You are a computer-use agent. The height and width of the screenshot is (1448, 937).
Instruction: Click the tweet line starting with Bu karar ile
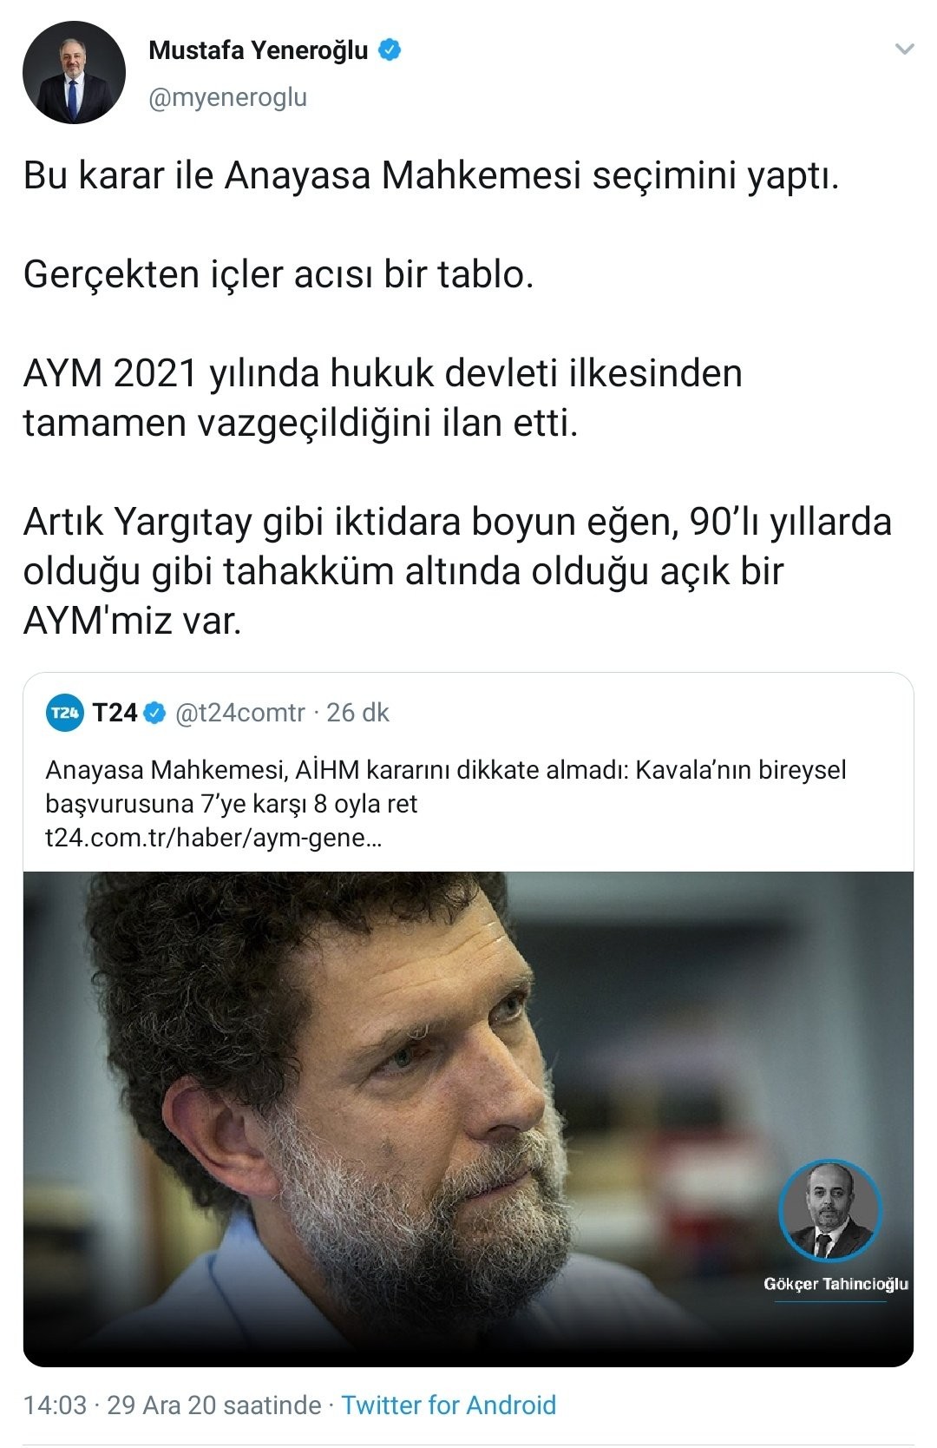[x=431, y=176]
